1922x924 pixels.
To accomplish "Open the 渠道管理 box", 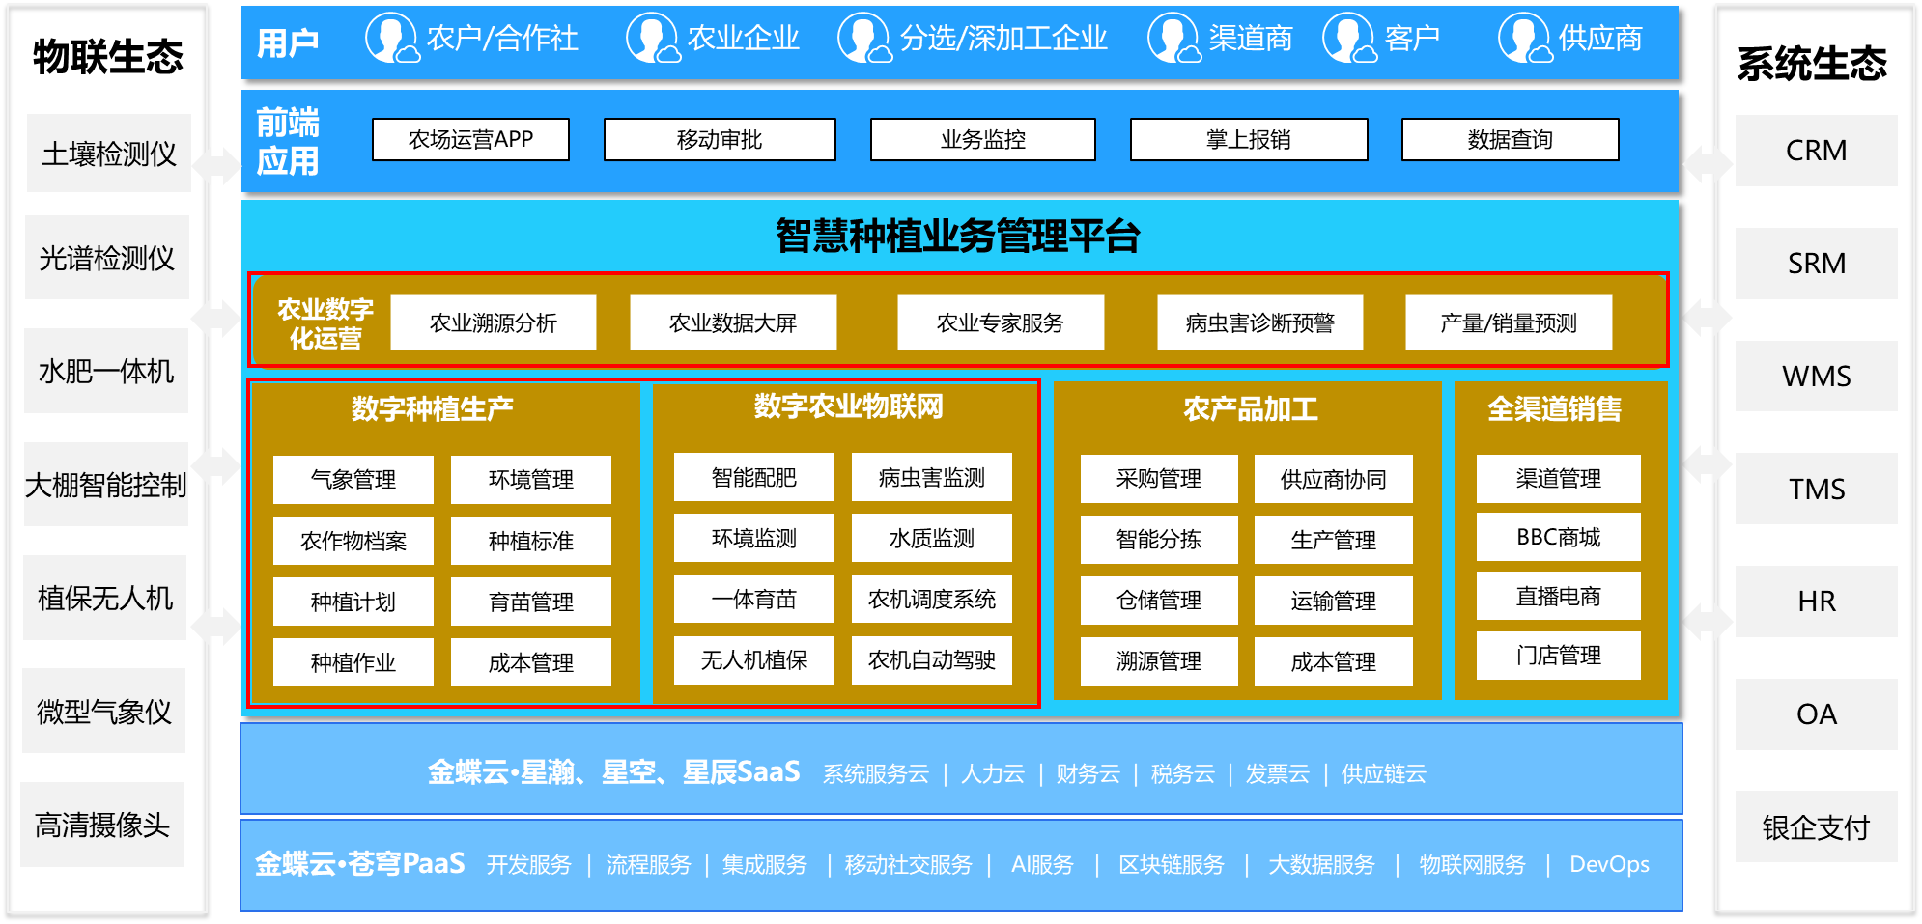I will [1559, 479].
